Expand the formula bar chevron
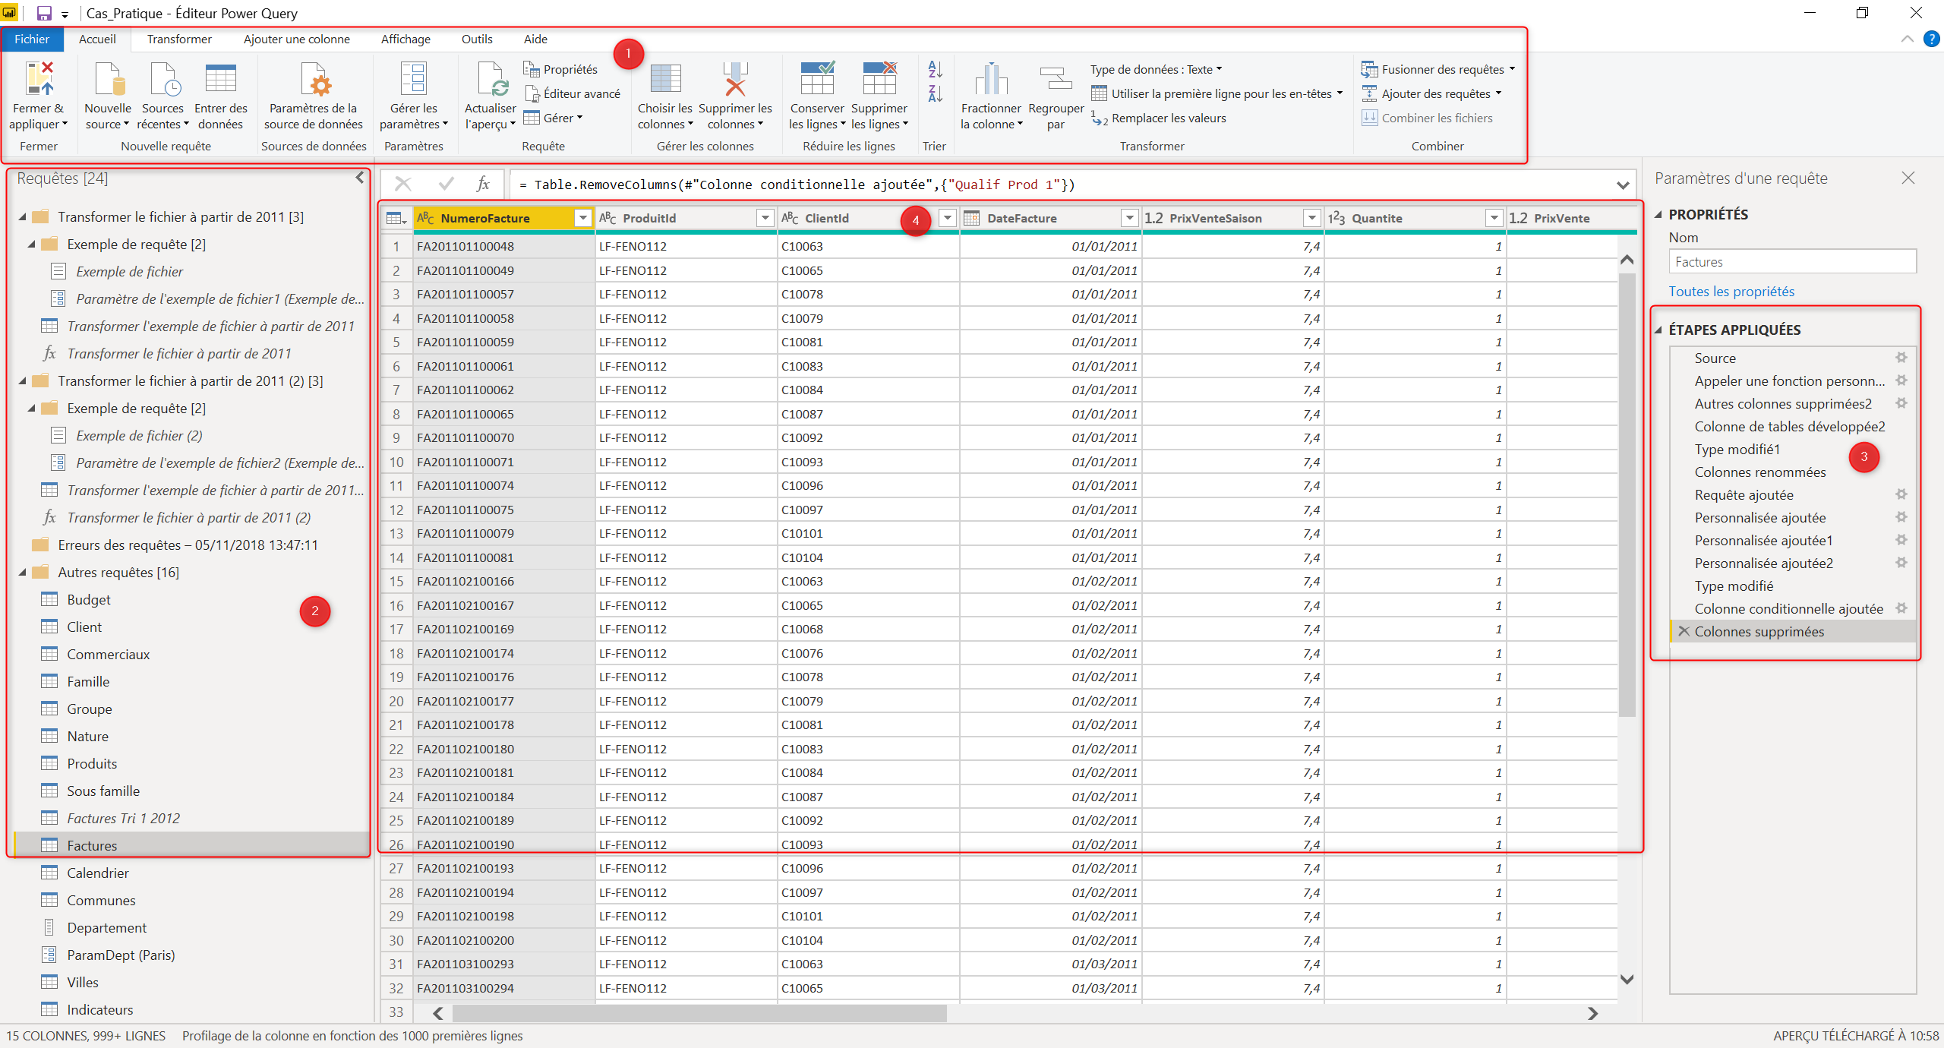Viewport: 1944px width, 1048px height. point(1623,185)
